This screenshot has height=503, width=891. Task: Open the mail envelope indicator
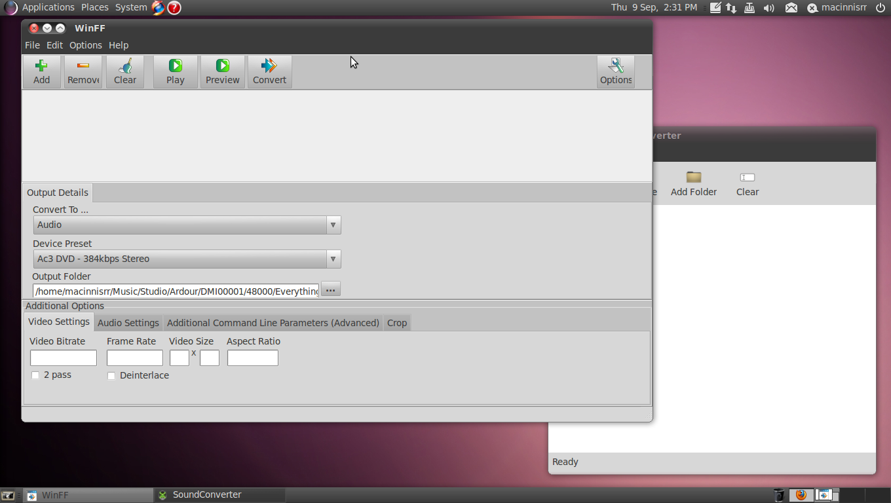click(x=791, y=8)
